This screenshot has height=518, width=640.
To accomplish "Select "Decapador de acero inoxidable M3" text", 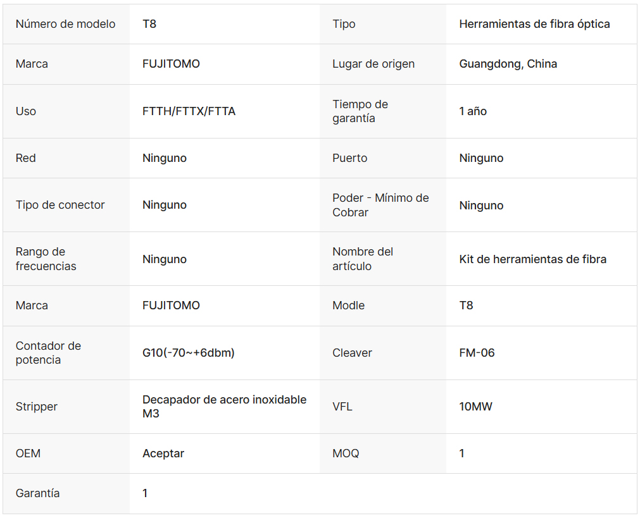I will [x=224, y=407].
